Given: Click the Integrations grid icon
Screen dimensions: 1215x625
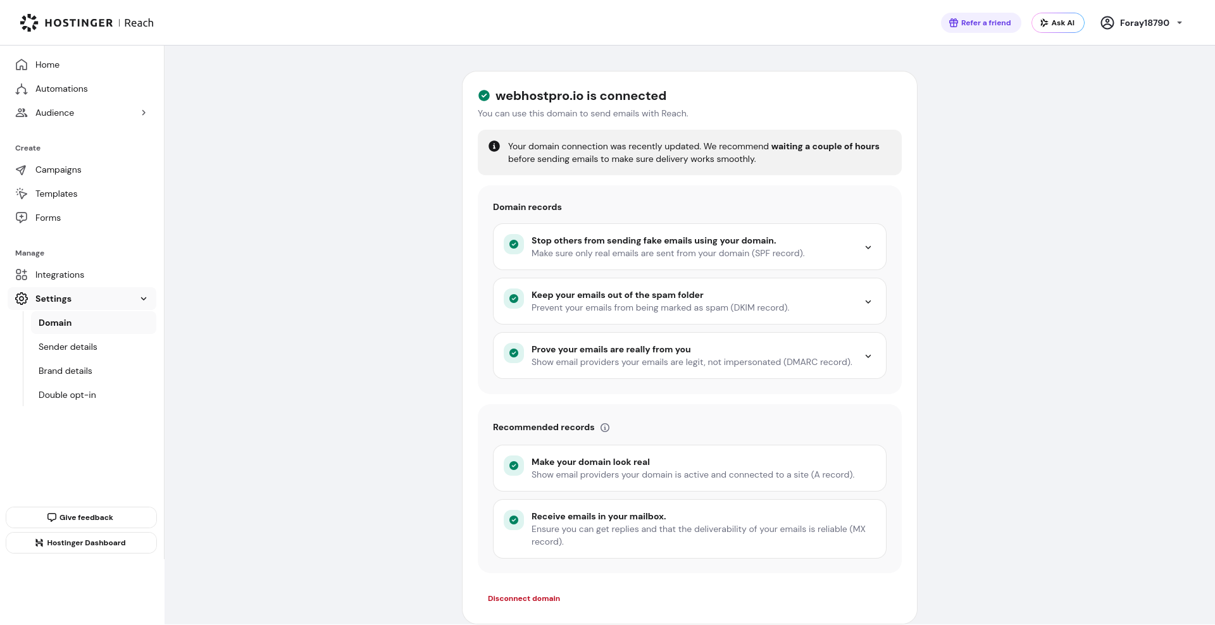Looking at the screenshot, I should click(22, 275).
